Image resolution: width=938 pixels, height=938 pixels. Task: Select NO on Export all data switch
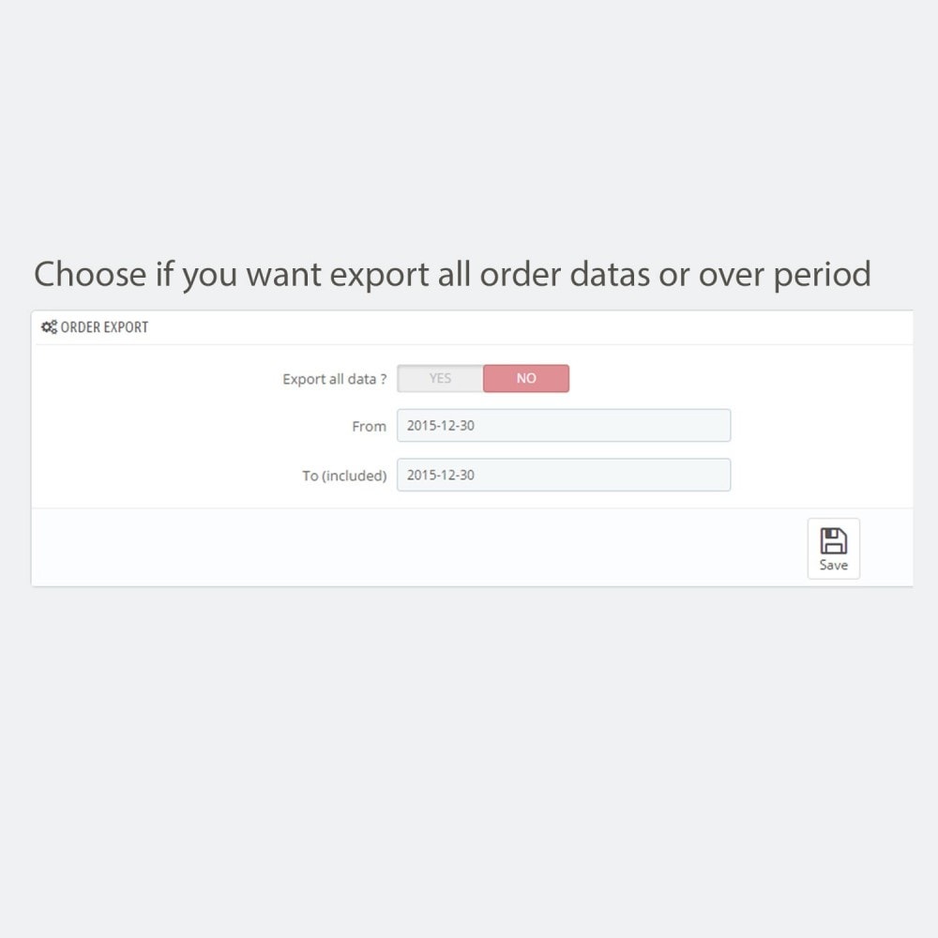point(526,379)
